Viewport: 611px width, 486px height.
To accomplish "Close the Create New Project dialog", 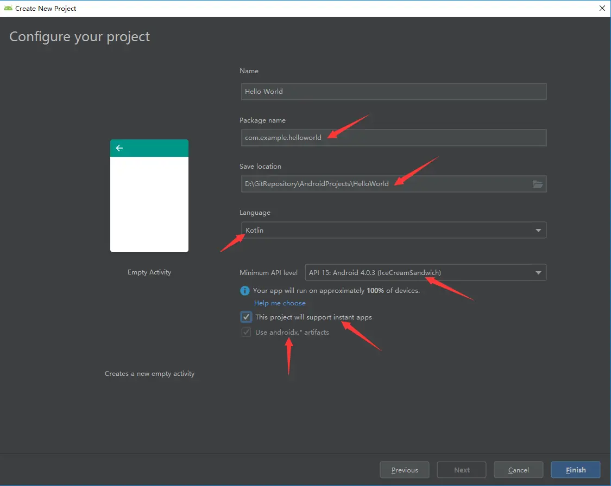I will (x=602, y=8).
